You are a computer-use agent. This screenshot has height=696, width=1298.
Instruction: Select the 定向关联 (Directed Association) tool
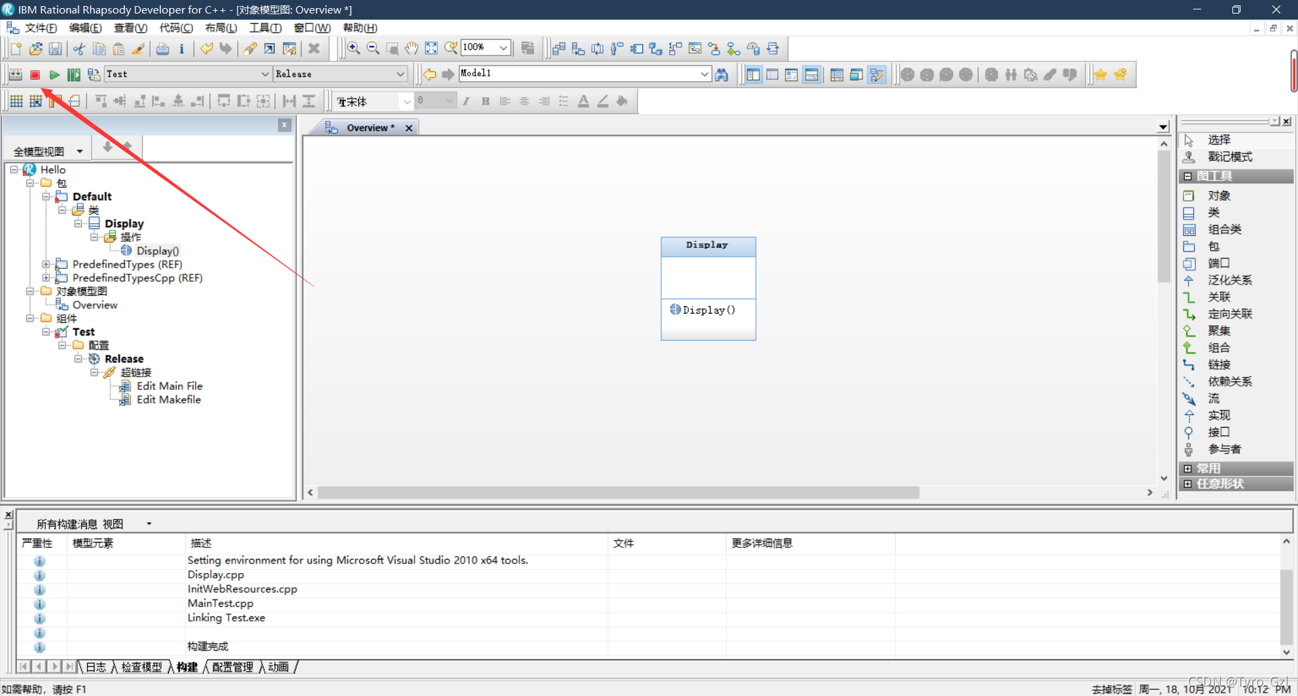1230,314
